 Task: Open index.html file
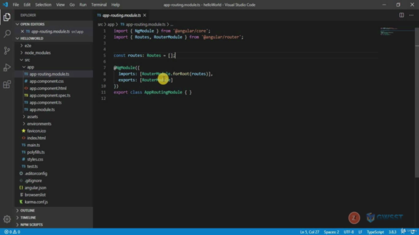tap(54, 138)
